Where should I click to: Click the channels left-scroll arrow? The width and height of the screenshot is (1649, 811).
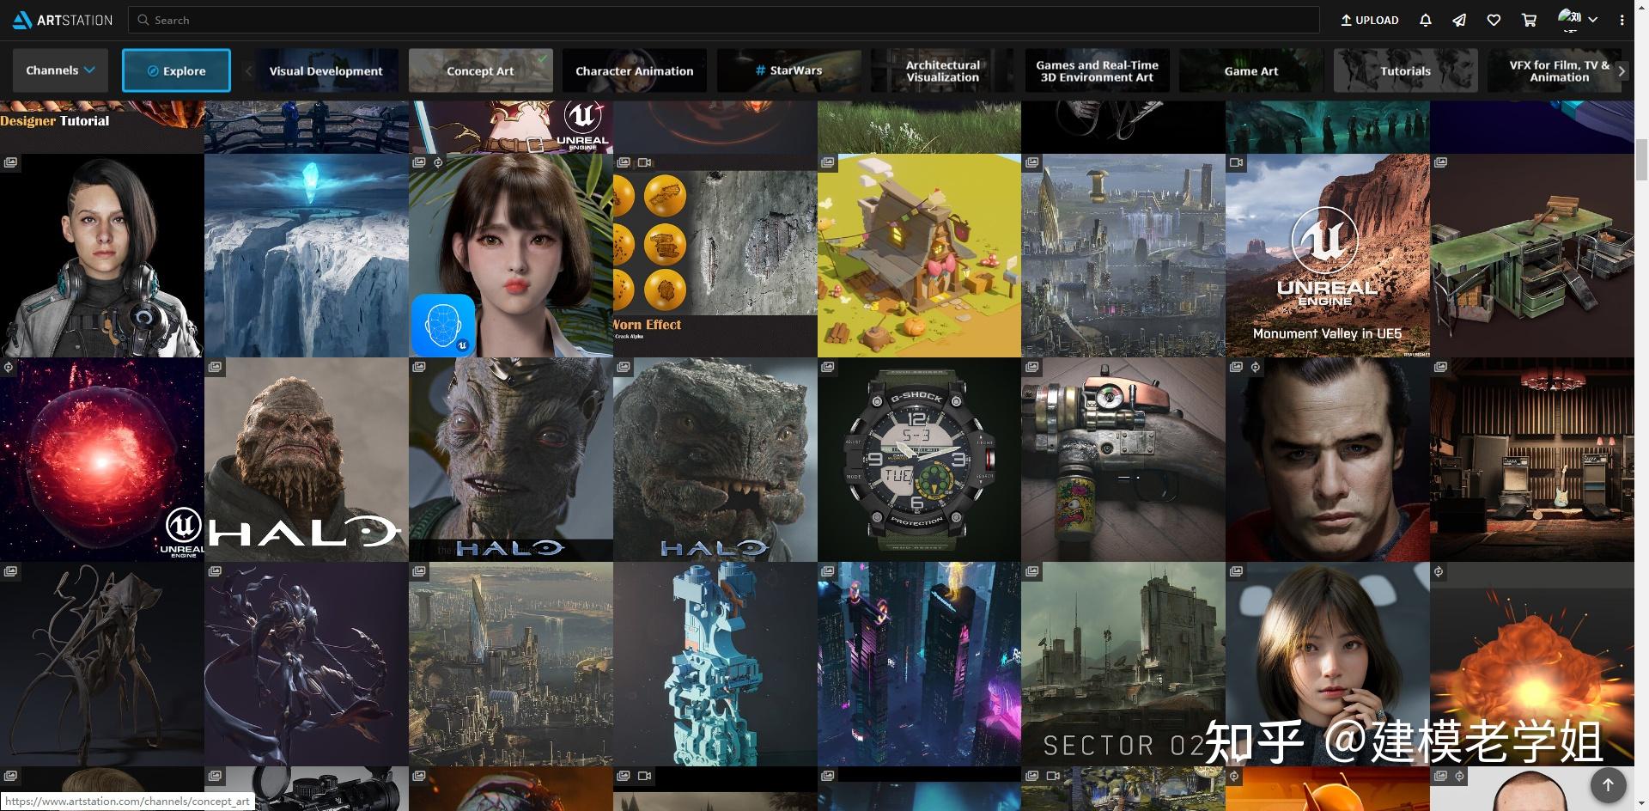[x=248, y=70]
